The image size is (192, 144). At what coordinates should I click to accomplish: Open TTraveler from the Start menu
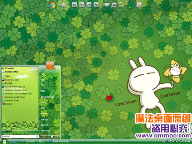[9, 68]
